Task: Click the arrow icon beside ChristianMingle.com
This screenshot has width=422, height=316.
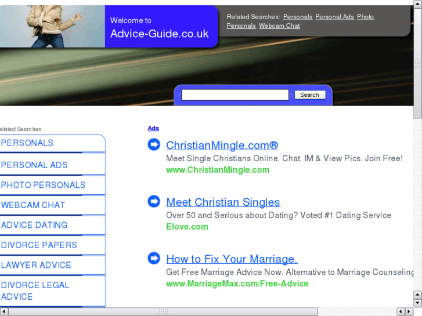Action: tap(154, 144)
